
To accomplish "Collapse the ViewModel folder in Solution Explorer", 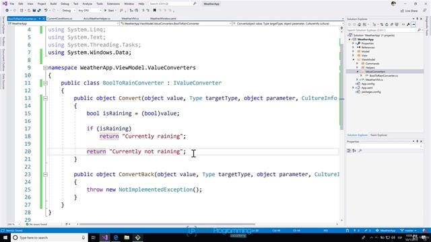I will [x=353, y=60].
